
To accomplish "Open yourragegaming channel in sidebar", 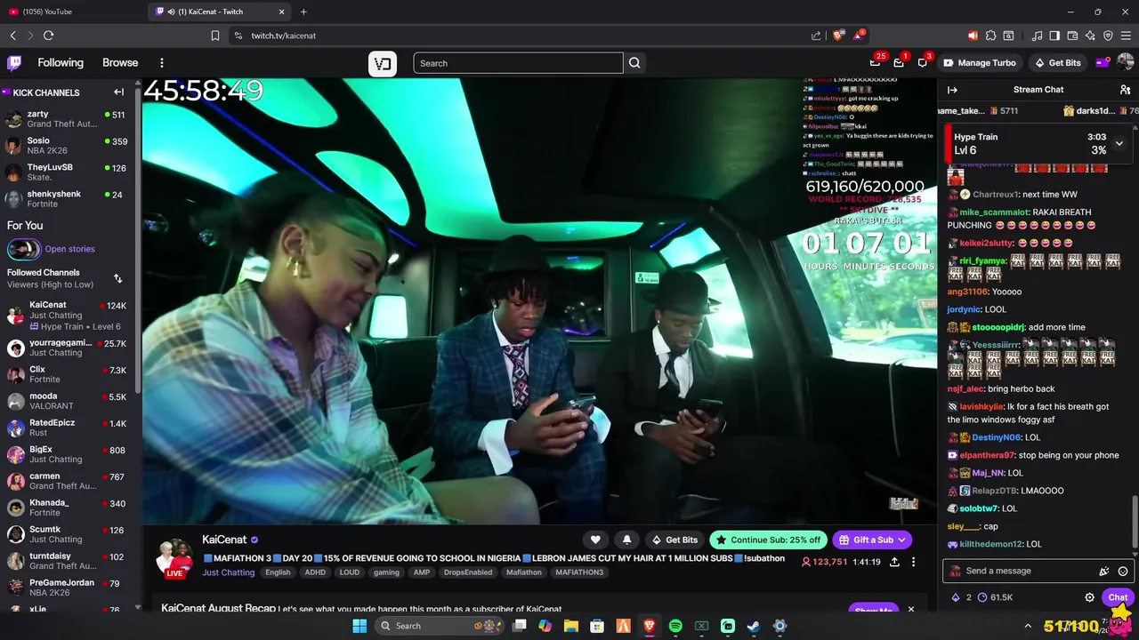I will click(68, 348).
